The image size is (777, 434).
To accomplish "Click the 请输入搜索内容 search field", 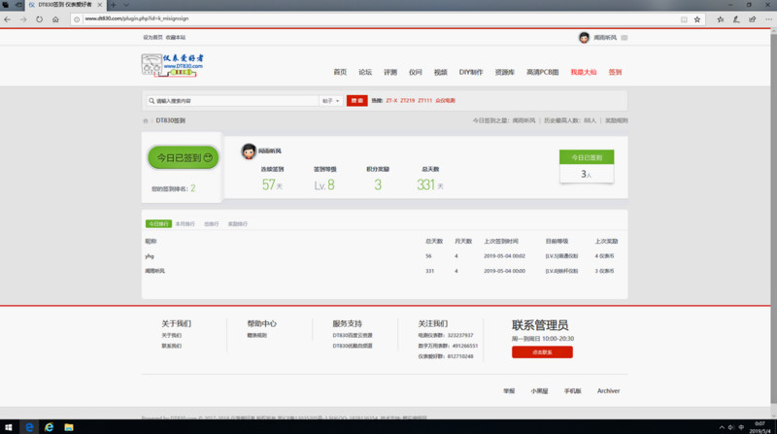I will pyautogui.click(x=233, y=100).
